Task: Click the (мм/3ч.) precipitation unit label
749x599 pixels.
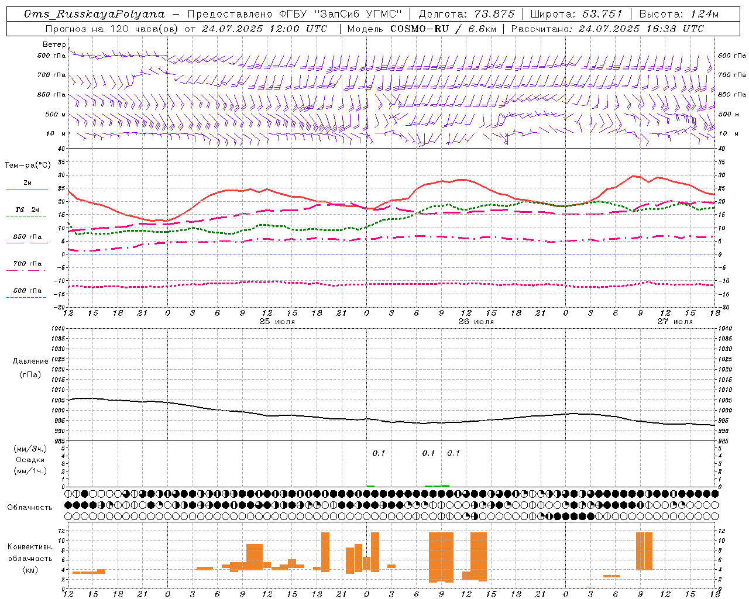Action: [x=30, y=449]
